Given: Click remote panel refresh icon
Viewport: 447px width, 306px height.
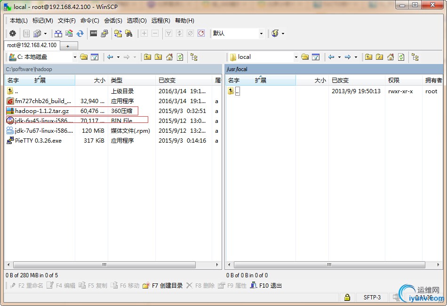Looking at the screenshot, I should [x=401, y=57].
